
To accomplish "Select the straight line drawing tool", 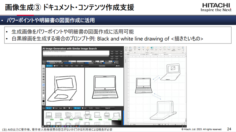I will (43, 82).
